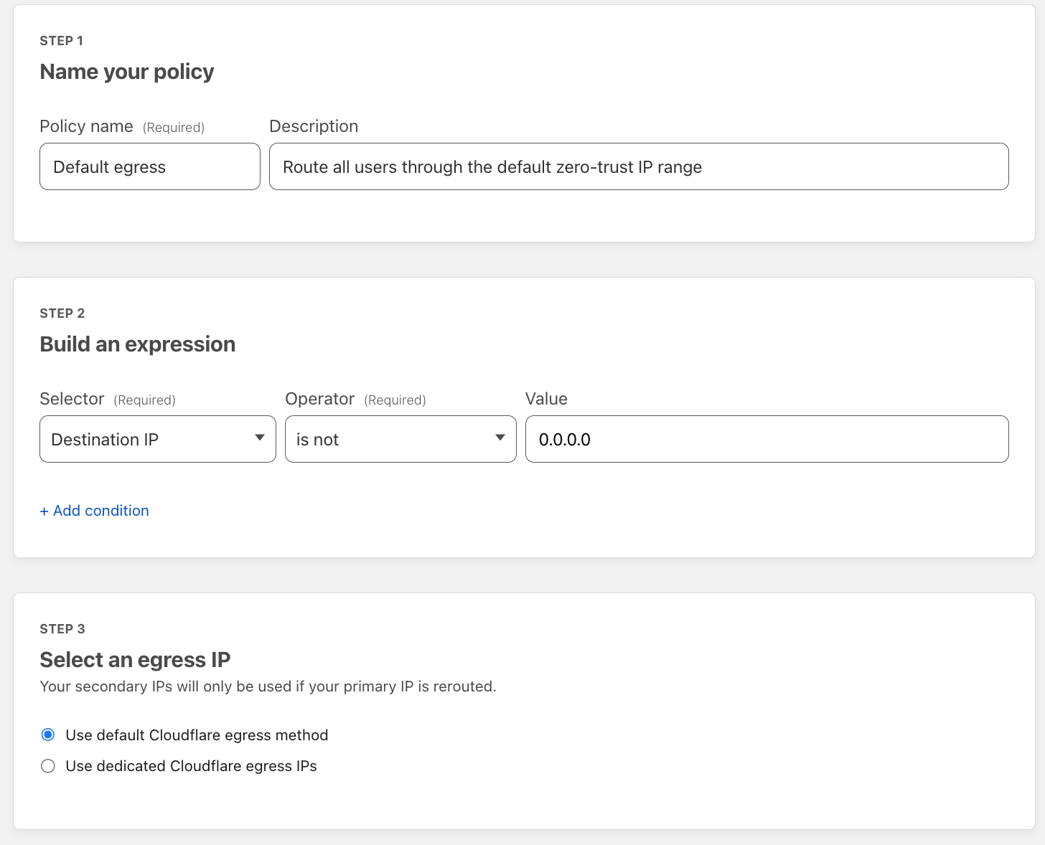Edit the Default egress policy name
Screen dimensions: 1045x845
149,166
